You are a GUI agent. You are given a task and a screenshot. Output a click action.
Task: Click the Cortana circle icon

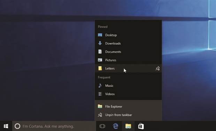click(x=17, y=126)
